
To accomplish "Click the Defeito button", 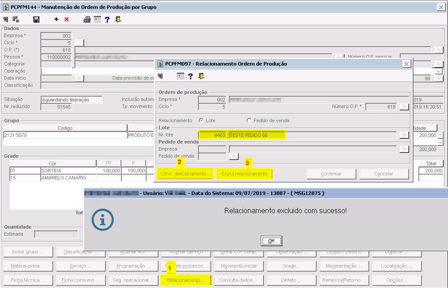I will click(291, 280).
